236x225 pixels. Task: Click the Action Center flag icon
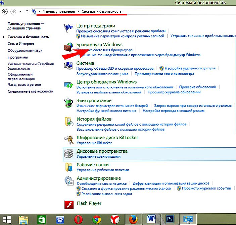(x=68, y=28)
